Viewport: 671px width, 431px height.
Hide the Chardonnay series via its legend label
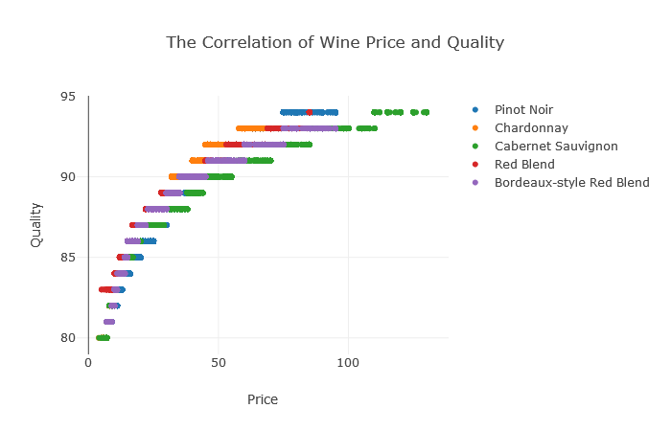[x=531, y=128]
